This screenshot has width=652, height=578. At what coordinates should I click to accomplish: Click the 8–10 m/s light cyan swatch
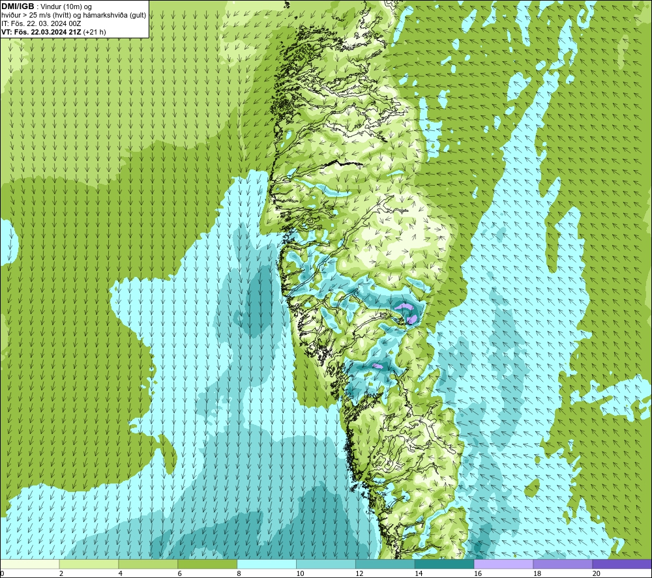click(267, 564)
